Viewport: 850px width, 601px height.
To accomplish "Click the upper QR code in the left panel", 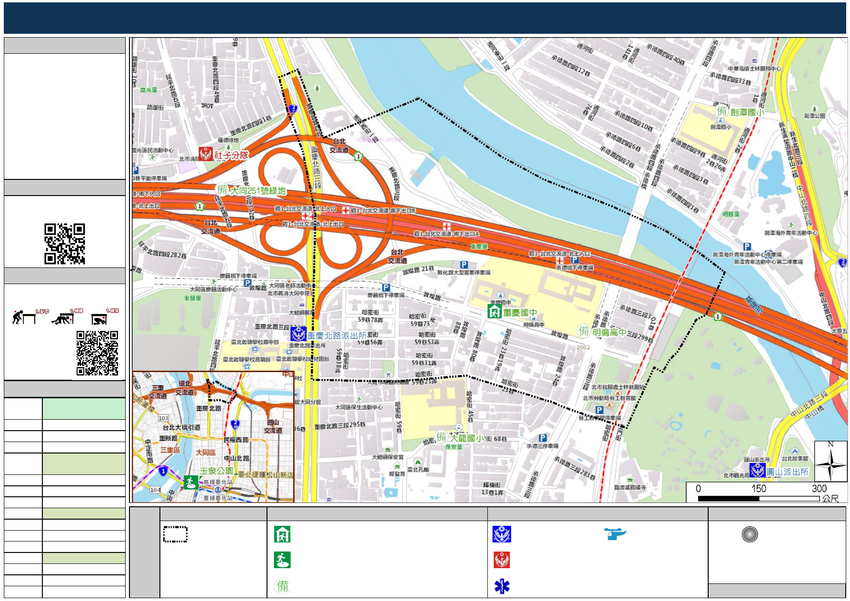I will [x=65, y=244].
